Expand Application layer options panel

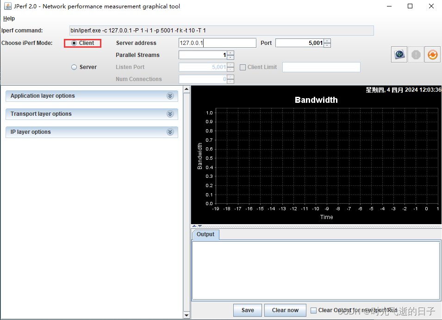pos(92,96)
